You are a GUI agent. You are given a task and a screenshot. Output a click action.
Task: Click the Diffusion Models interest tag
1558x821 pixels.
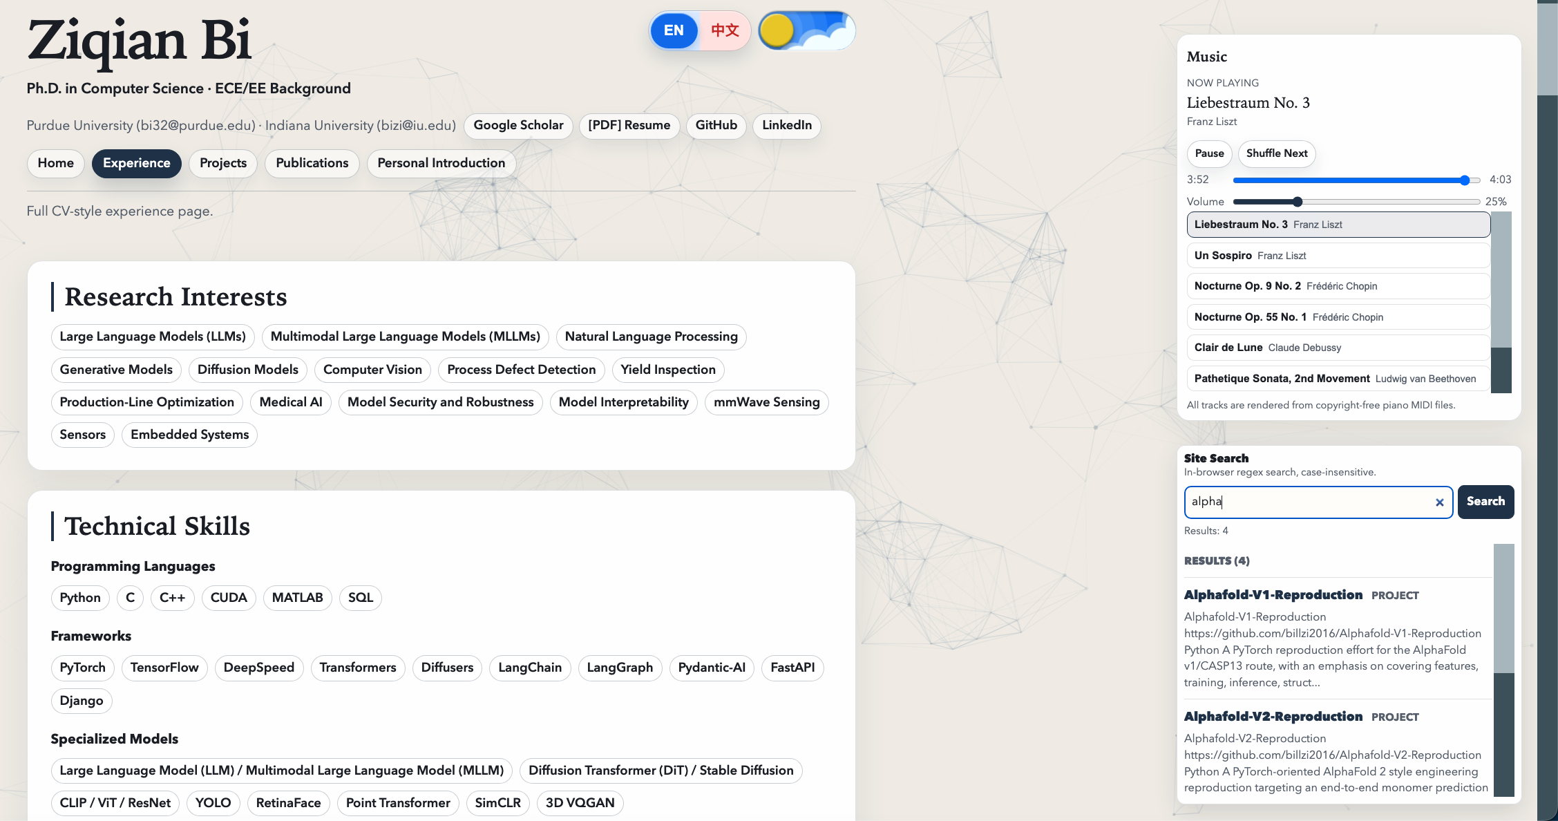[x=248, y=370]
